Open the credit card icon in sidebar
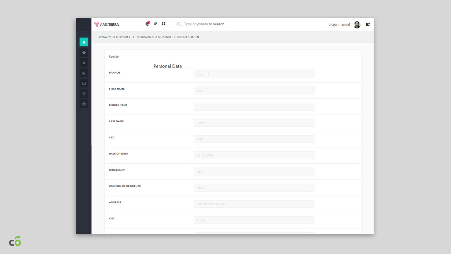Screen dimensions: 451x254 (x=84, y=83)
